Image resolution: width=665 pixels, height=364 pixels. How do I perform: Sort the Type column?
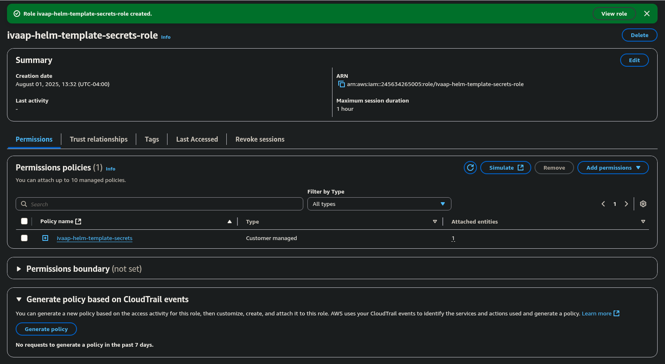(435, 222)
